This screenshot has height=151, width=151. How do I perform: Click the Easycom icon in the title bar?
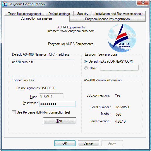pyautogui.click(x=5, y=4)
